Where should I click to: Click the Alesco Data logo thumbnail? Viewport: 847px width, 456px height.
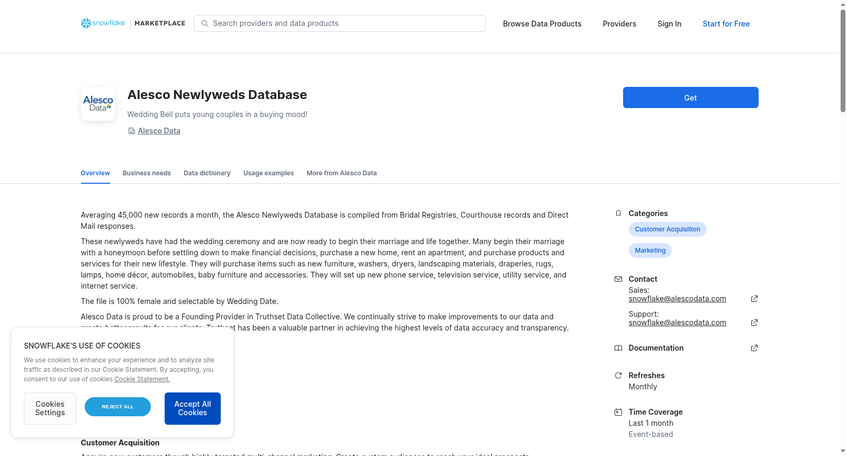pyautogui.click(x=98, y=104)
